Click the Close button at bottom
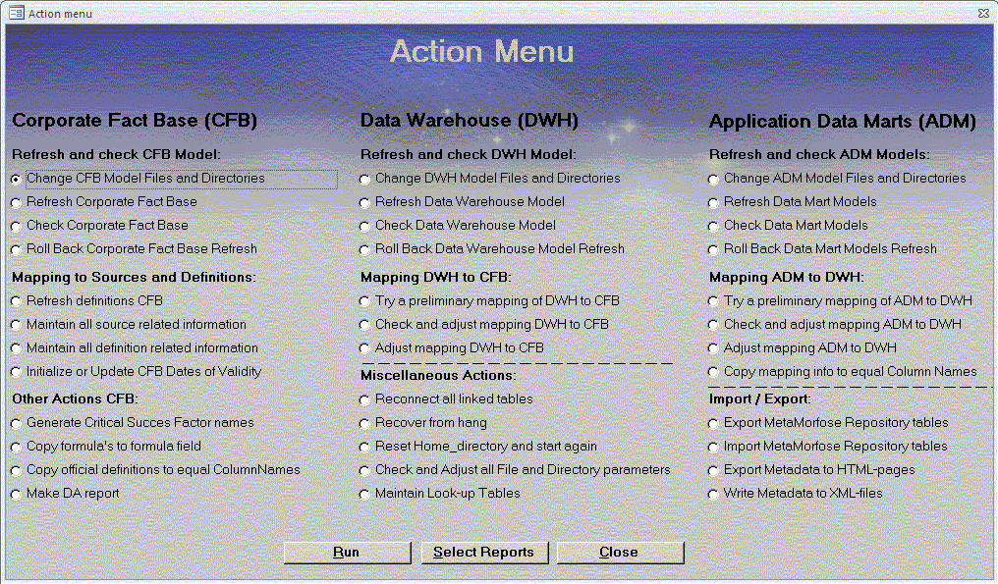The width and height of the screenshot is (998, 584). click(620, 553)
